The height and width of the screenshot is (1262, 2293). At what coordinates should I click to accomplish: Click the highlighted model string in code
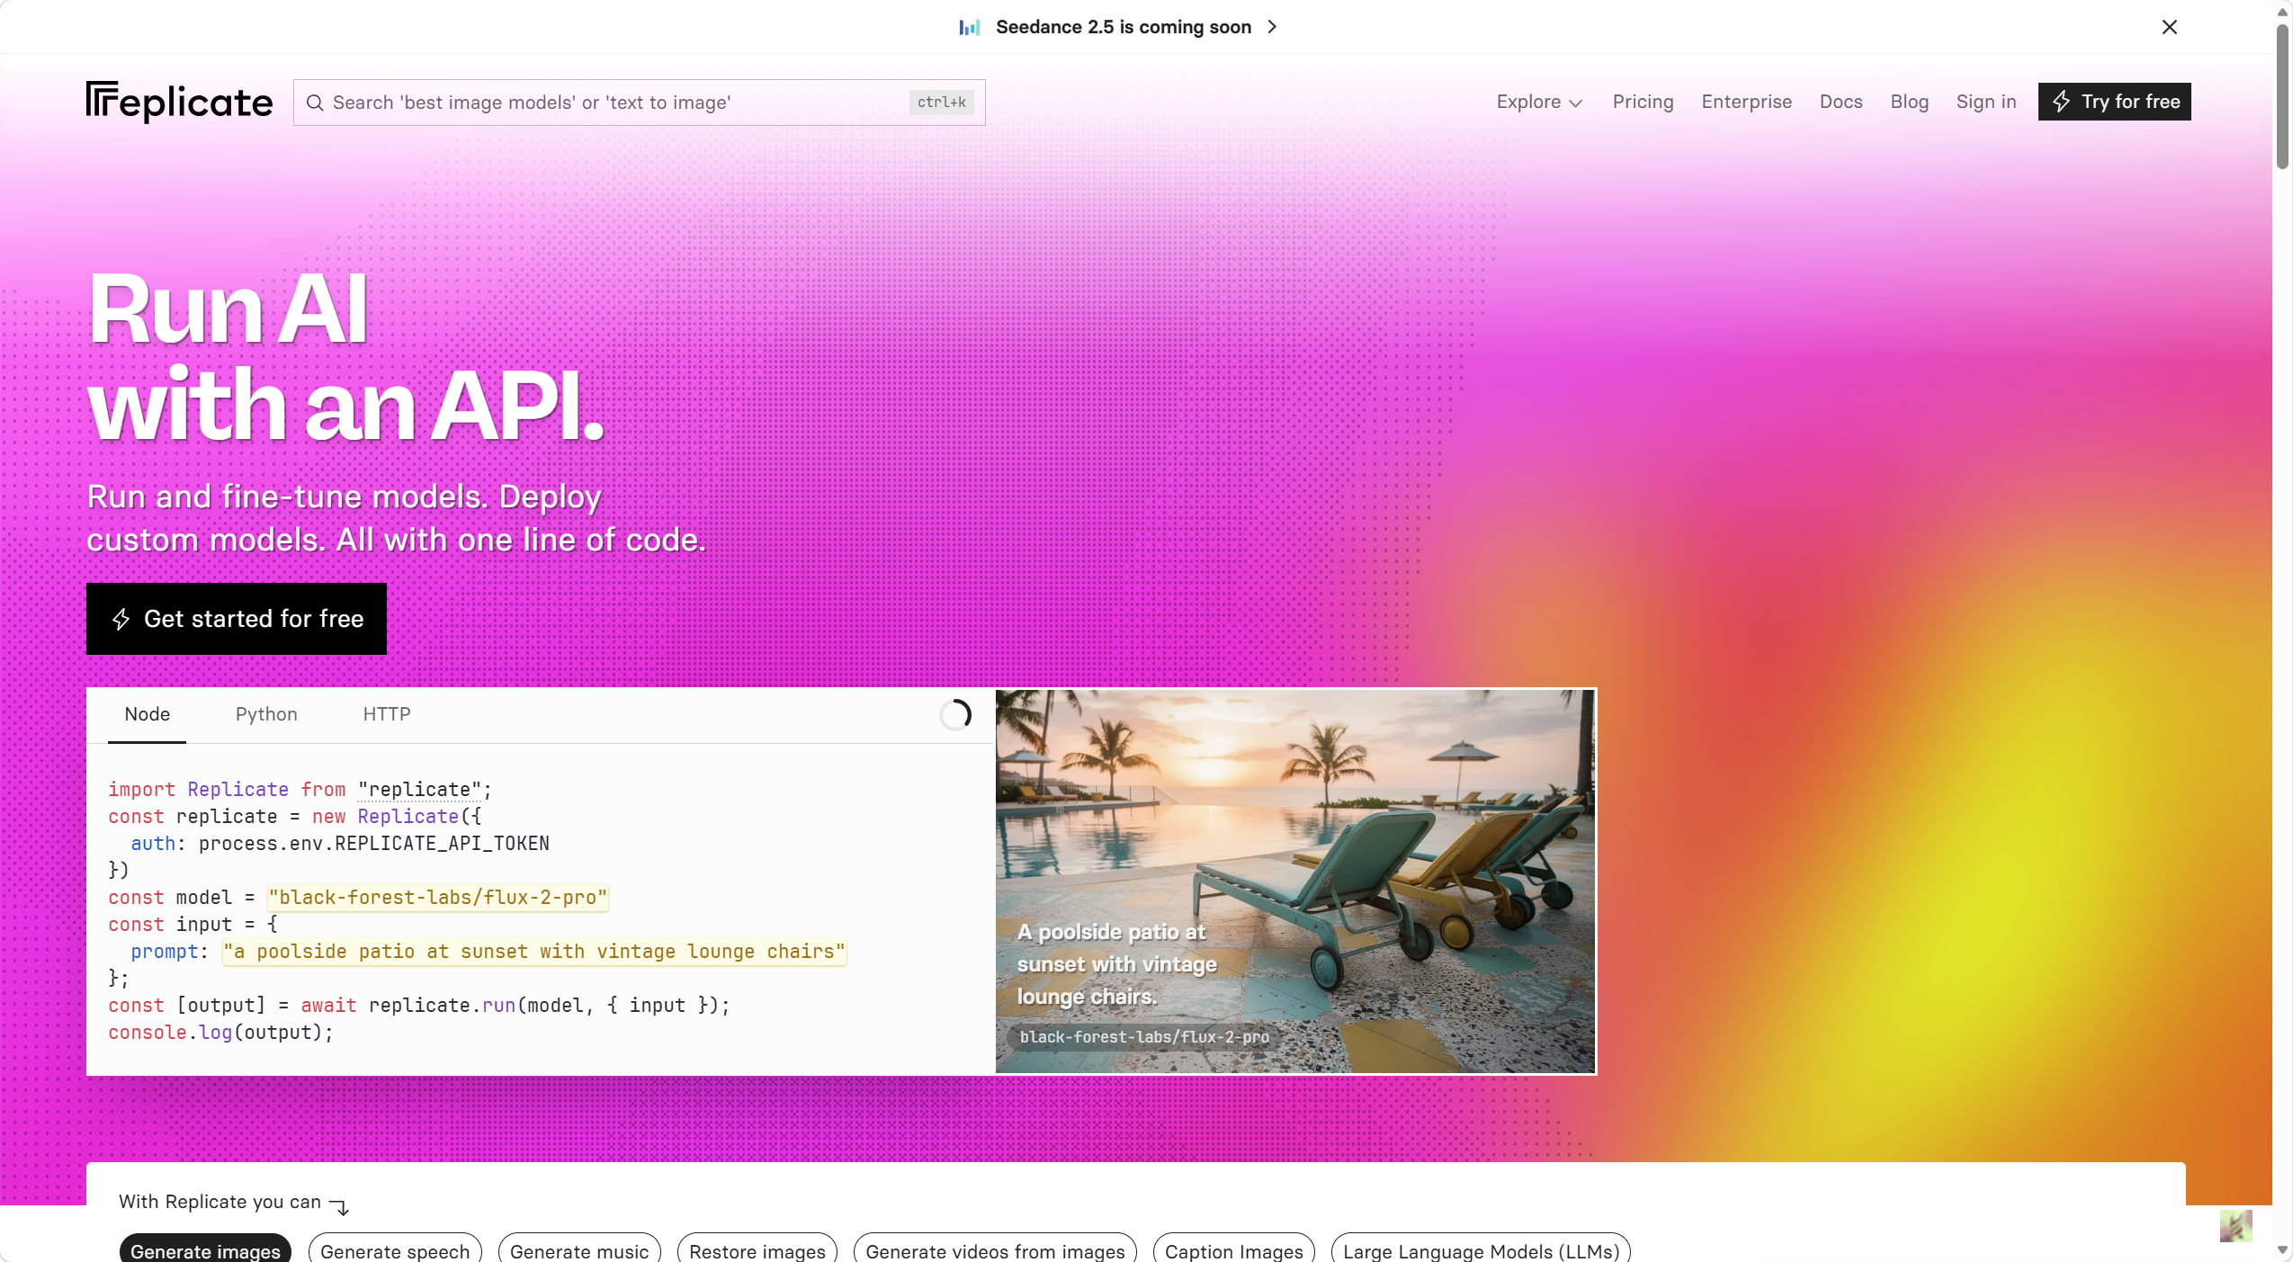pyautogui.click(x=438, y=898)
